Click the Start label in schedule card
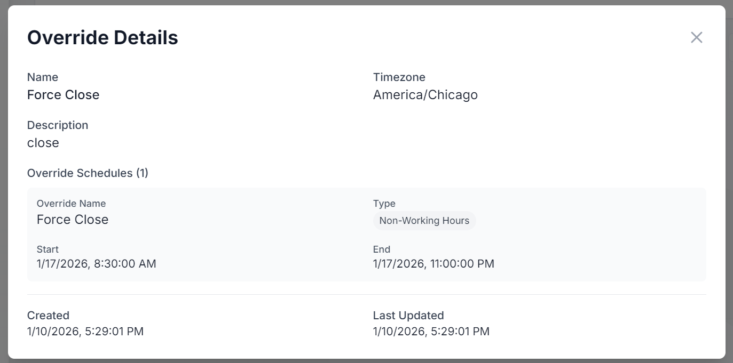Screen dimensions: 733x363 tap(48, 249)
